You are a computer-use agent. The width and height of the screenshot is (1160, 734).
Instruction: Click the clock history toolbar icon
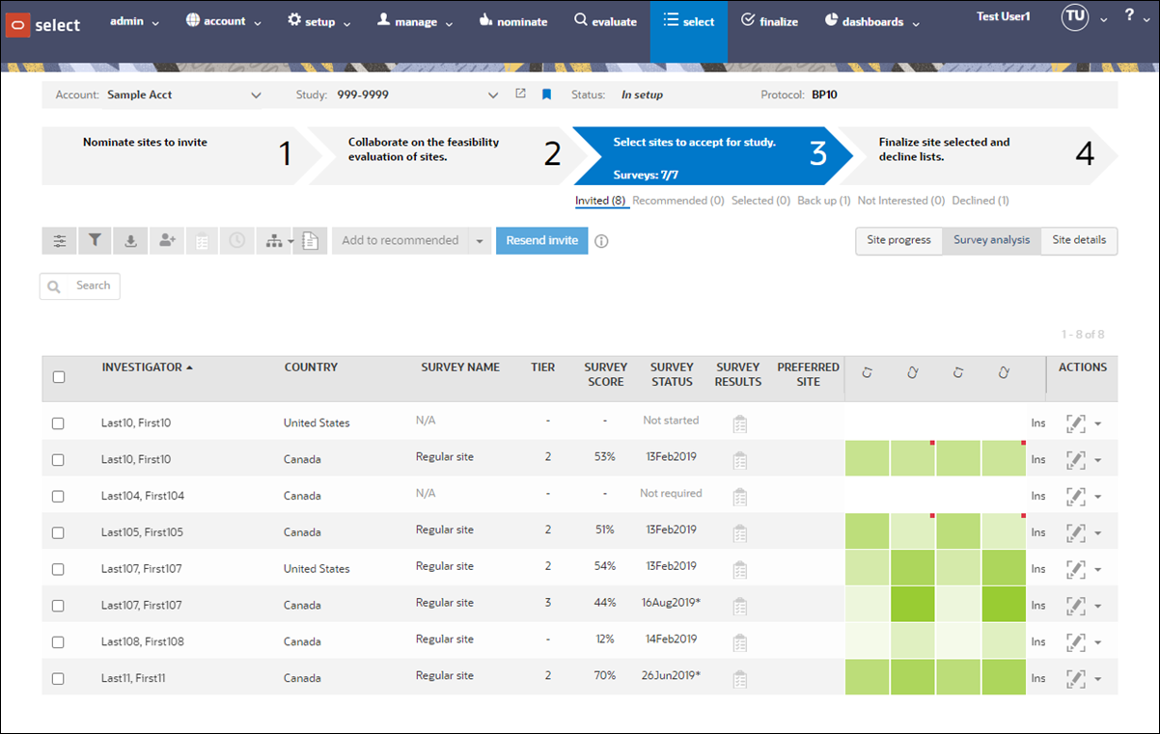click(237, 241)
